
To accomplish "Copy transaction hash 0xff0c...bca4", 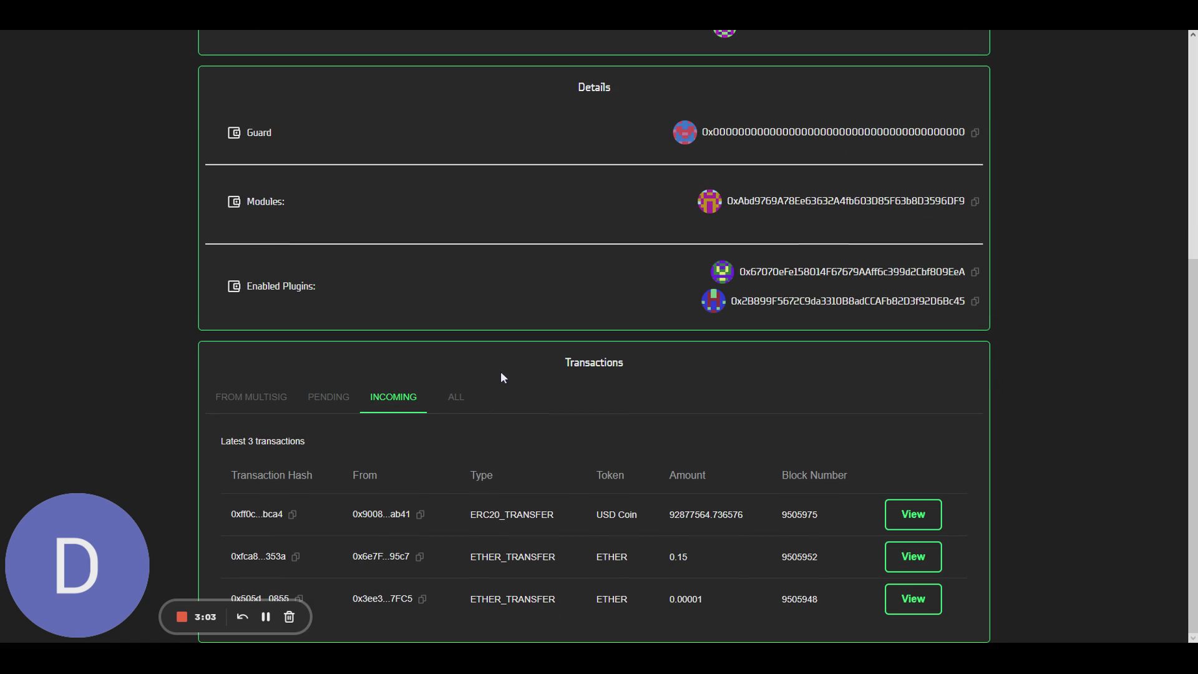I will pyautogui.click(x=293, y=515).
